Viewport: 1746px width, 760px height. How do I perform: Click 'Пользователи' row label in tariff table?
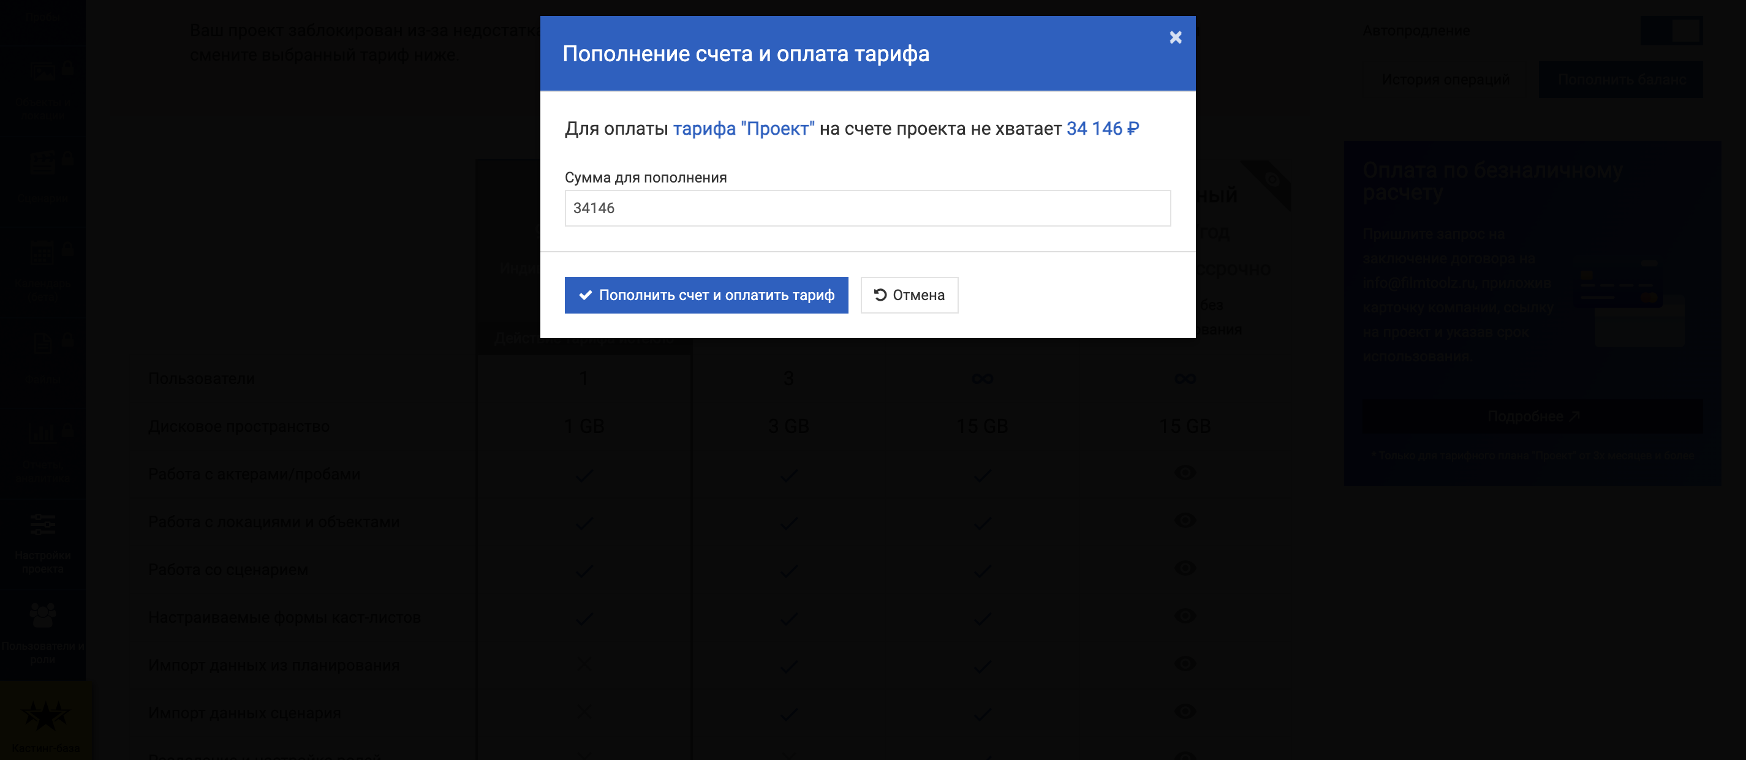coord(202,378)
